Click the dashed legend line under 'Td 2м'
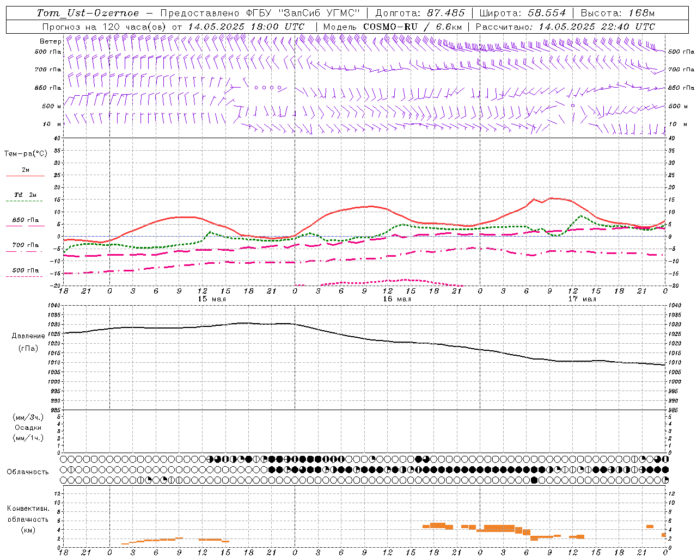Screen dimensions: 697x557 (x=25, y=201)
